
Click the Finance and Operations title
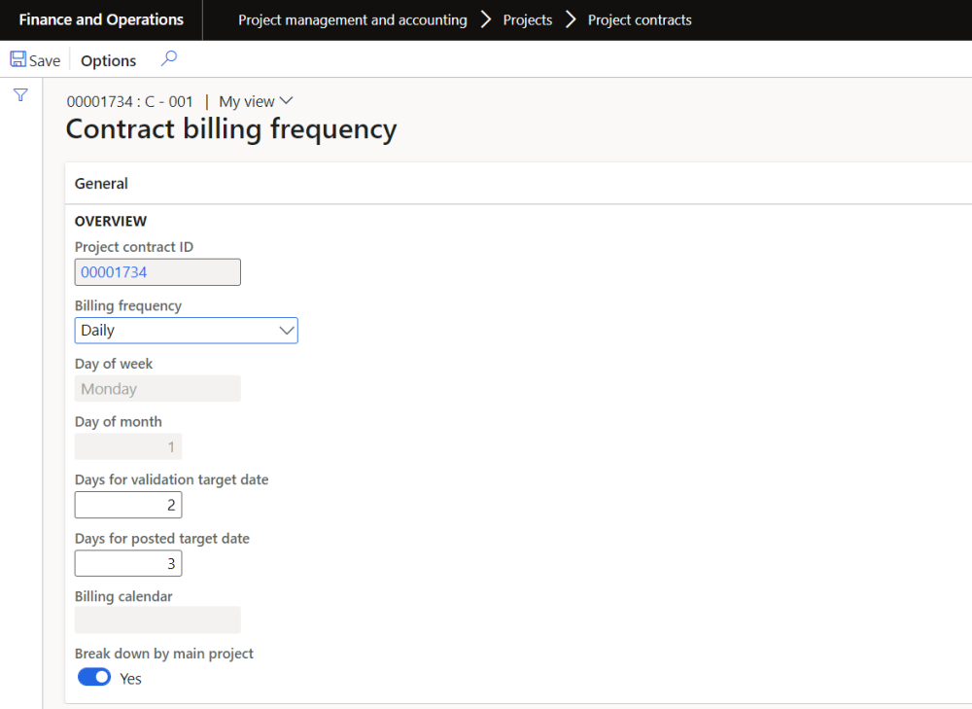pyautogui.click(x=101, y=19)
